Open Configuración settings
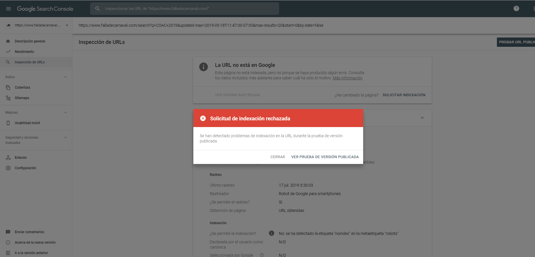This screenshot has height=257, width=535. pos(36,168)
